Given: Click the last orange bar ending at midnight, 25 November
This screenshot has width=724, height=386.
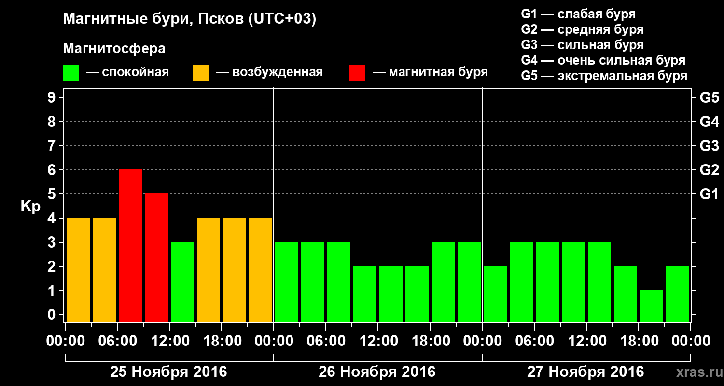Looking at the screenshot, I should tap(261, 270).
